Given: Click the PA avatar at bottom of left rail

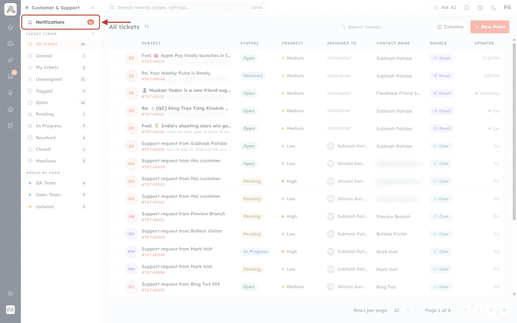Looking at the screenshot, I should [10, 310].
